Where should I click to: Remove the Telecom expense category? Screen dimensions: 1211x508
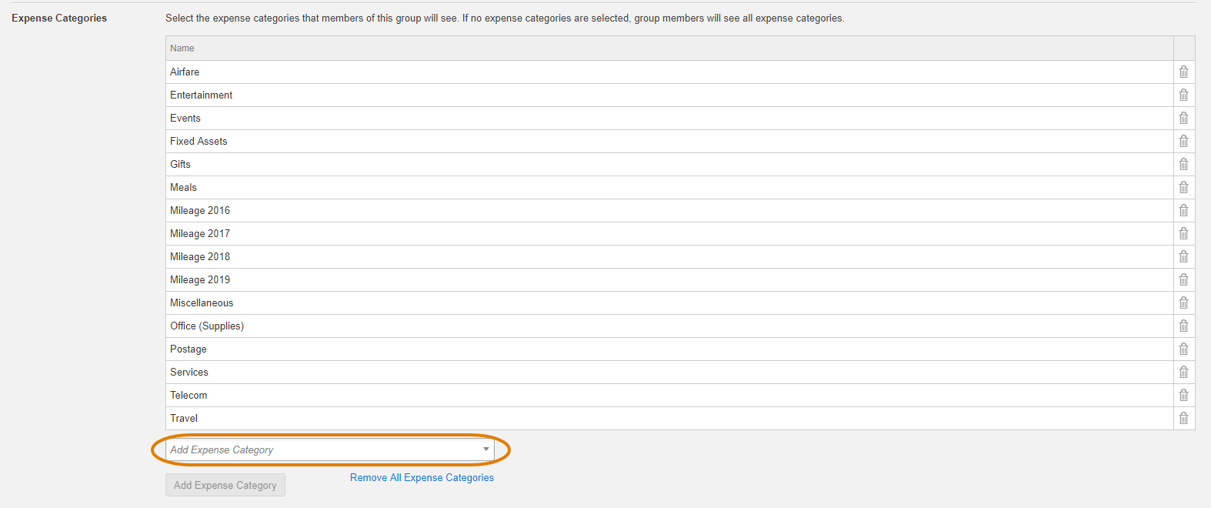1183,395
